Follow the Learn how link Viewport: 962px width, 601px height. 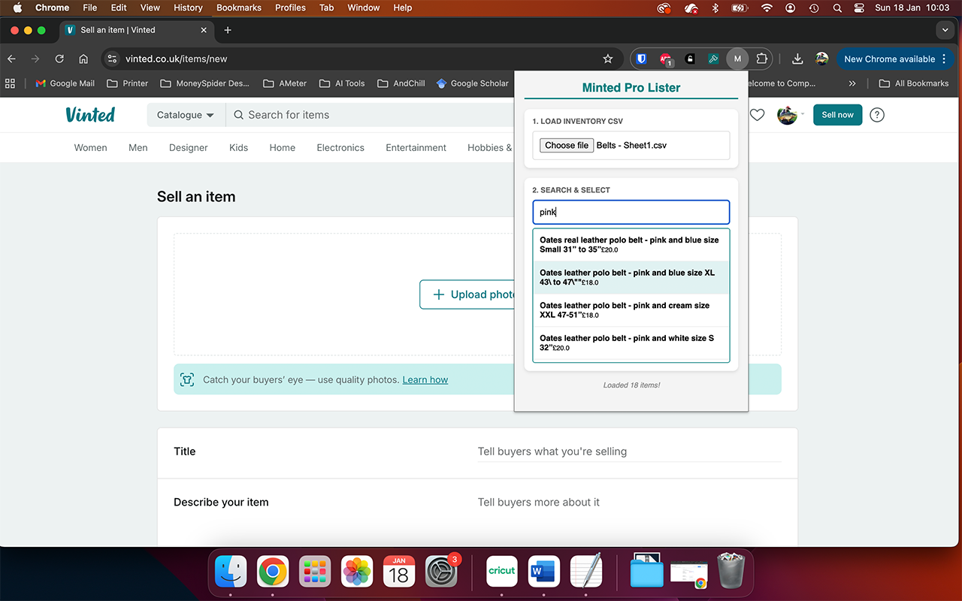point(425,380)
